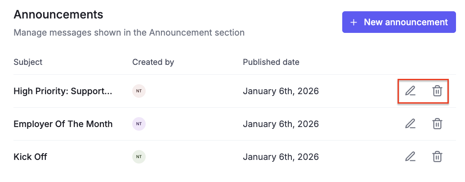
Task: Click NT avatar in High Priority row
Action: pyautogui.click(x=139, y=91)
